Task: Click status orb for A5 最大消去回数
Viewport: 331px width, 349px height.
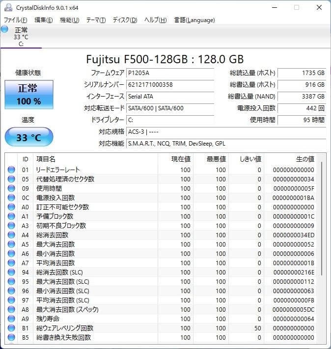Action: tap(11, 244)
